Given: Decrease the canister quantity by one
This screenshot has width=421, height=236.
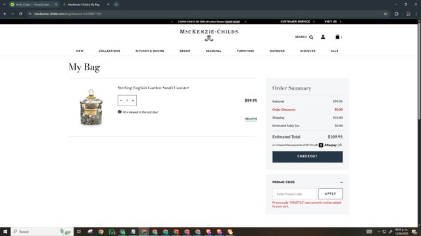Looking at the screenshot, I should (x=121, y=100).
